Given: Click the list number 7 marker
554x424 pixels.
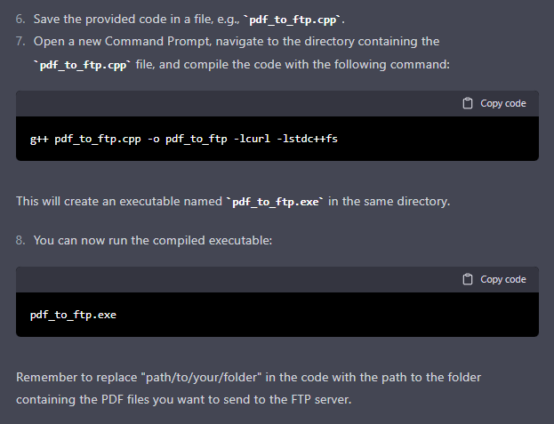Looking at the screenshot, I should click(20, 42).
